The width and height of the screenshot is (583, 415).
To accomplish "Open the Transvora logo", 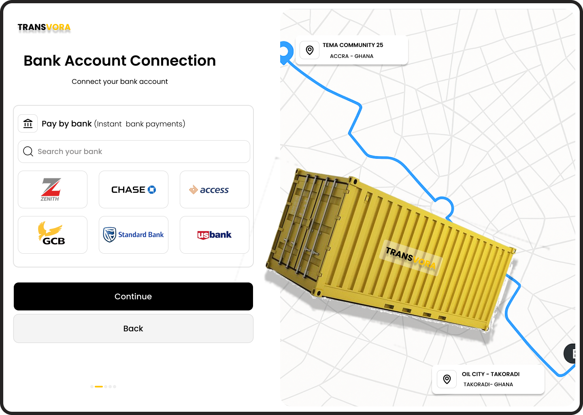I will [44, 28].
